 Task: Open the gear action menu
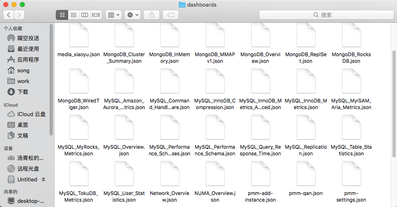133,15
